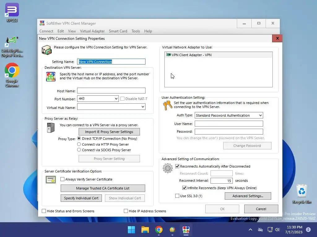This screenshot has height=237, width=317.
Task: Click the OK button
Action: point(222,209)
